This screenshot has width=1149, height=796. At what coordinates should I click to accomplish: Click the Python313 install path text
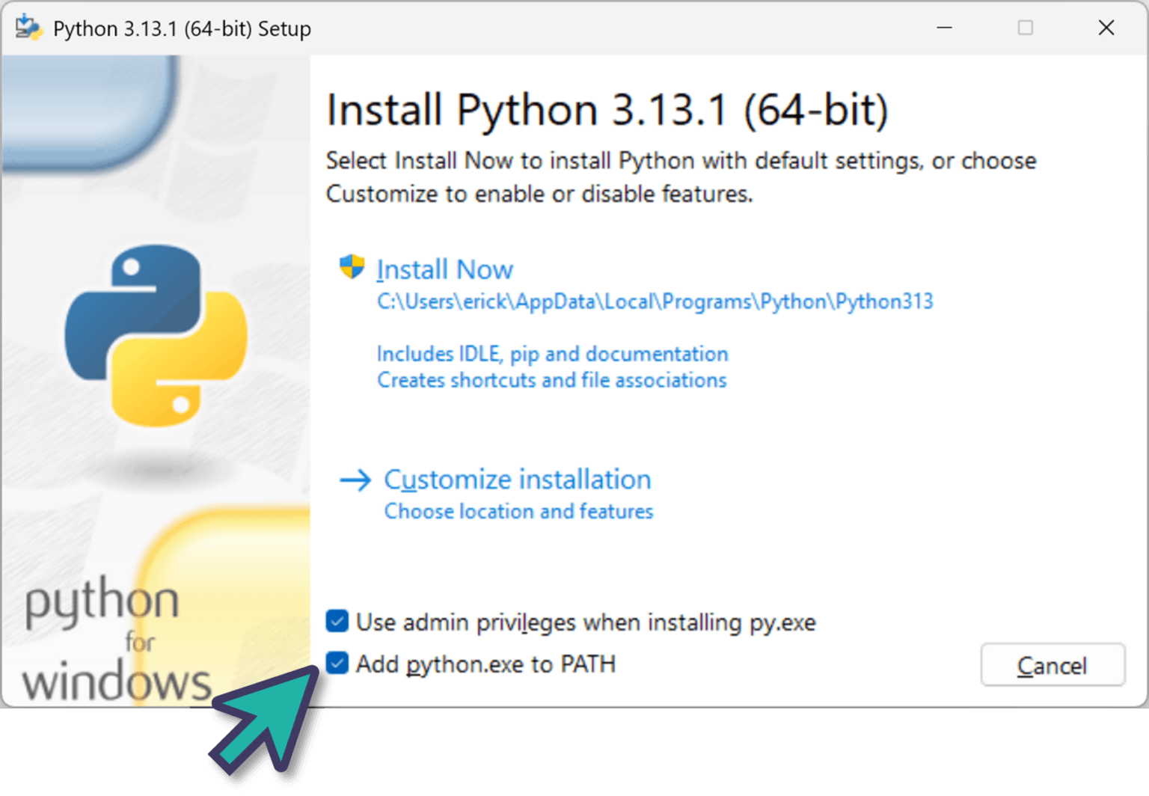655,301
